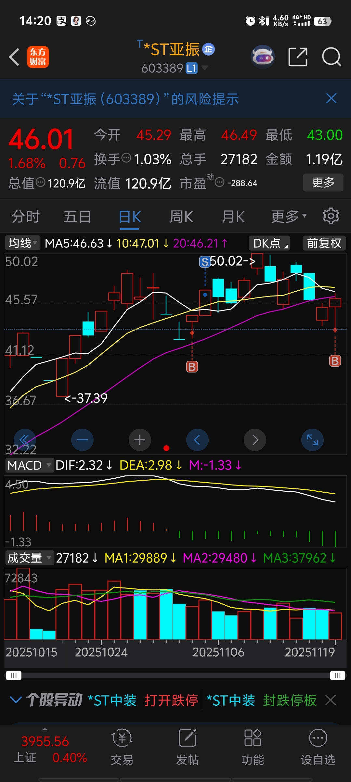Screen dimensions: 351x782
Task: Zoom out chart with minus button
Action: point(82,440)
